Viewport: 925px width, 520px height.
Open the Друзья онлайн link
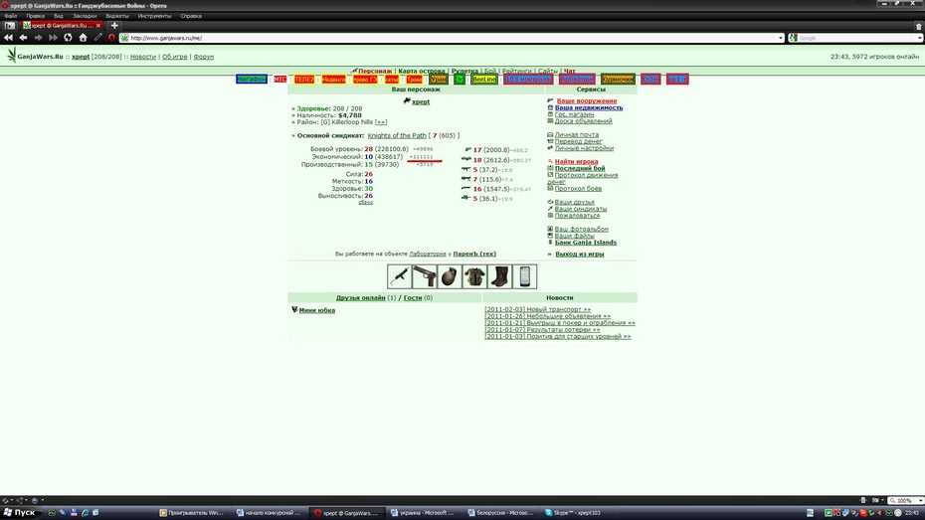[x=360, y=297]
